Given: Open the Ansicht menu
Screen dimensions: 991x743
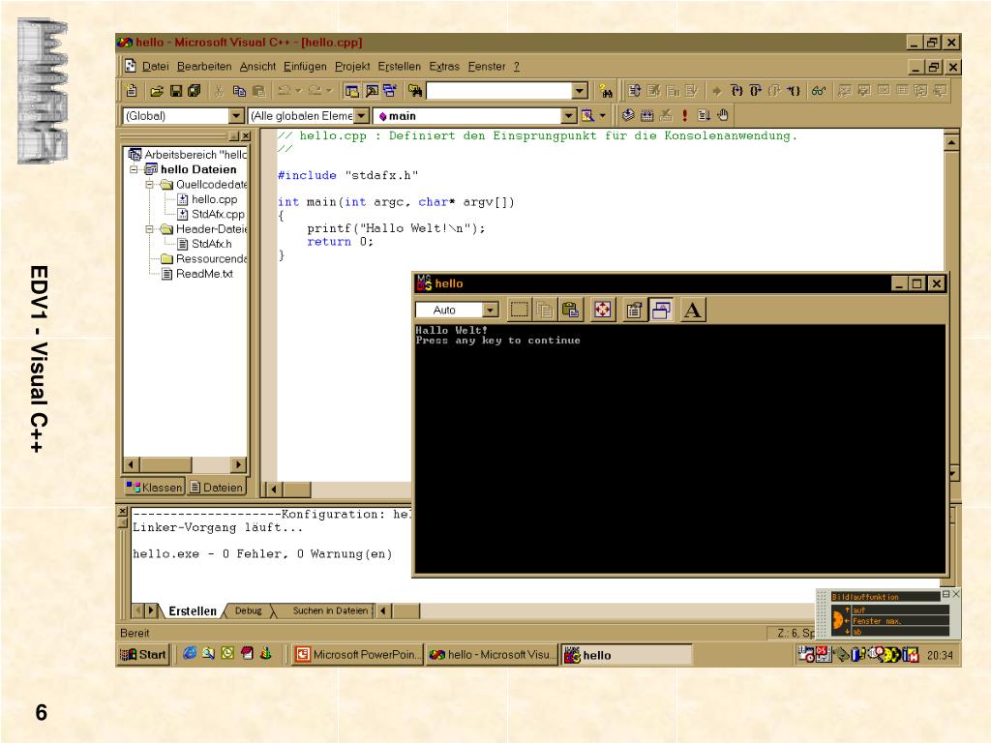Looking at the screenshot, I should click(x=257, y=67).
